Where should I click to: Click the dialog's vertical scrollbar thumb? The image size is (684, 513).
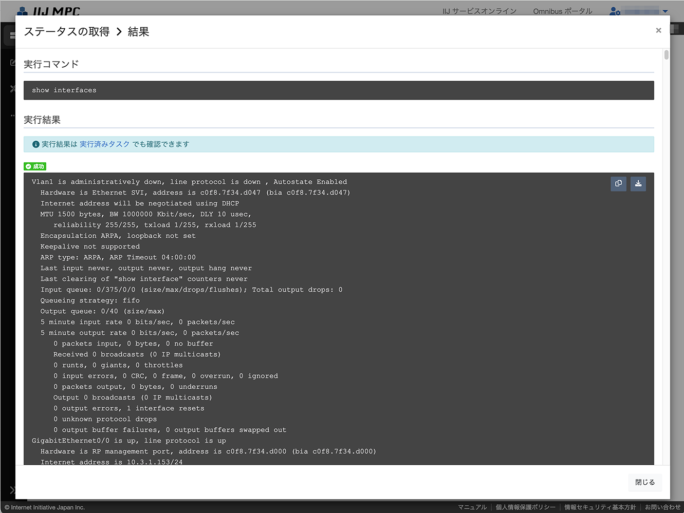[x=666, y=55]
